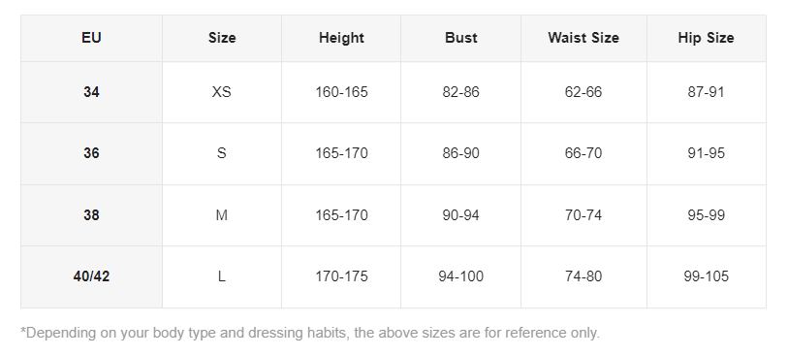The height and width of the screenshot is (356, 788).
Task: Click the Height column header
Action: [341, 38]
